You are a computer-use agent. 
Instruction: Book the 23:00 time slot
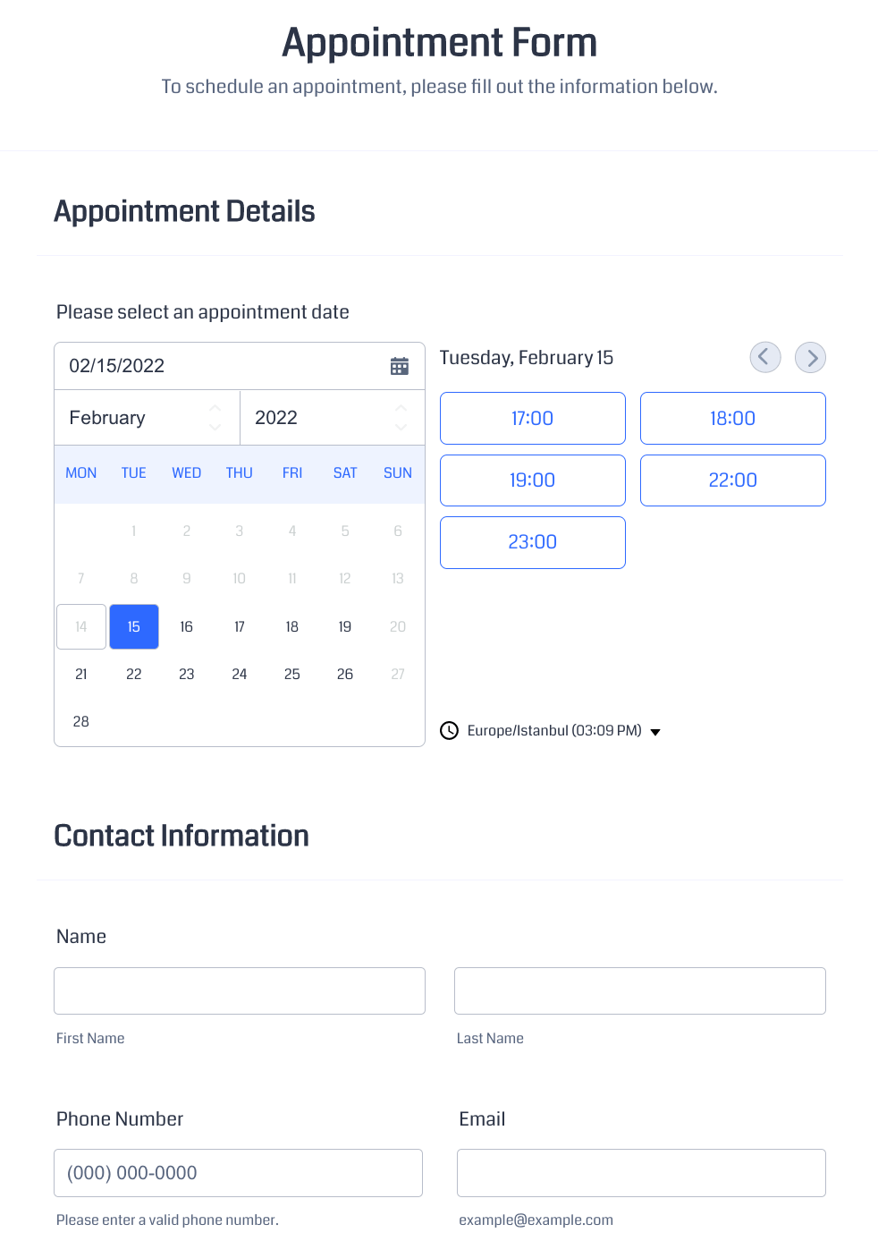pos(532,542)
